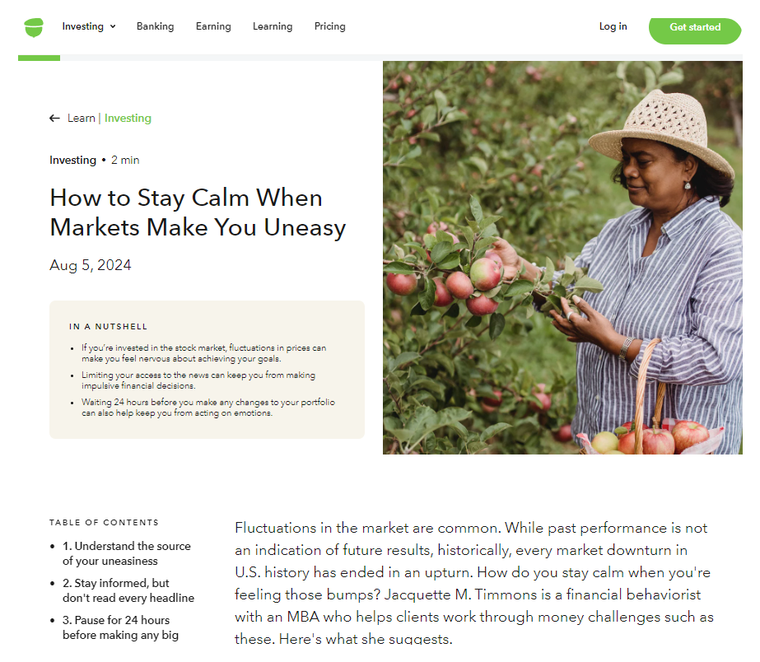The height and width of the screenshot is (662, 760).
Task: Click the Acorns green acorn logo
Action: click(x=34, y=27)
